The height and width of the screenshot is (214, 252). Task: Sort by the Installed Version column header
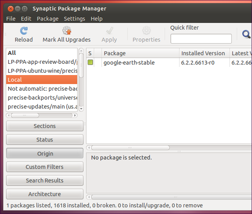point(203,53)
